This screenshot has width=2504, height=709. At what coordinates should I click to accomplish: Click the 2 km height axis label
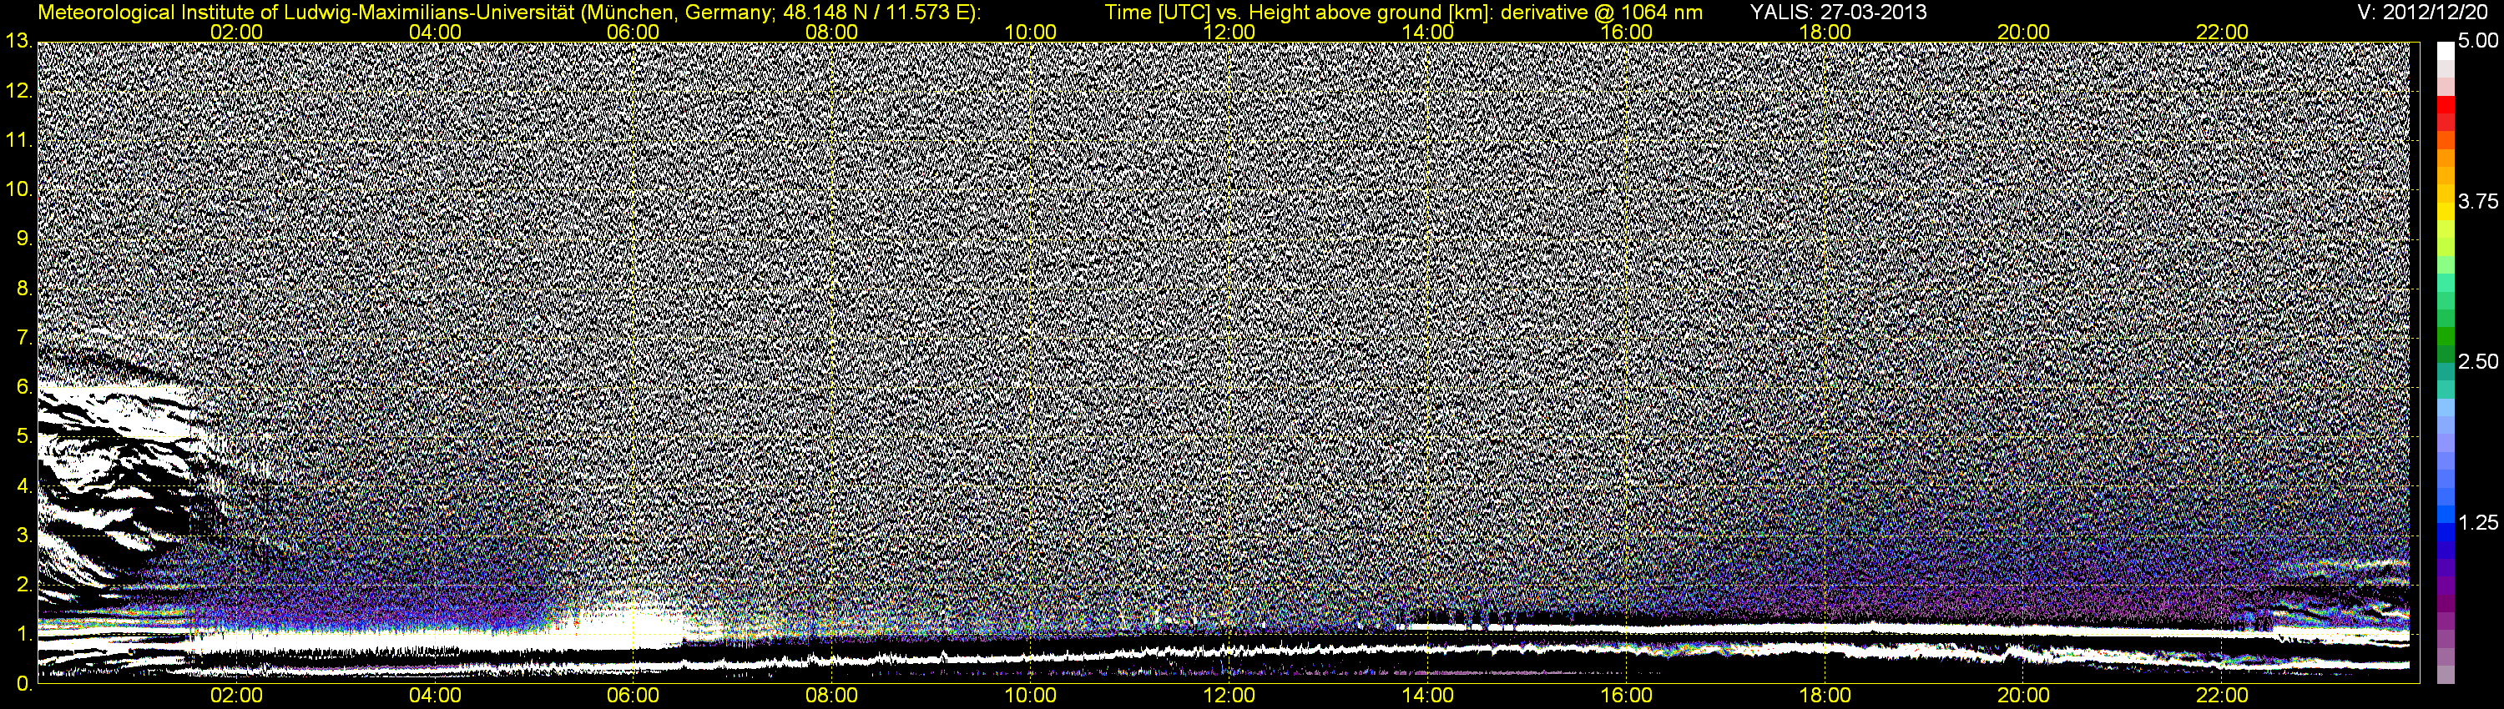(x=24, y=585)
